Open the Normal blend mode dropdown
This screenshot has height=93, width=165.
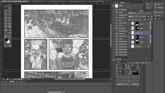(134, 17)
